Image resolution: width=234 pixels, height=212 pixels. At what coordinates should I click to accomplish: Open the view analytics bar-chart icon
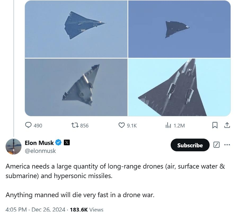168,125
